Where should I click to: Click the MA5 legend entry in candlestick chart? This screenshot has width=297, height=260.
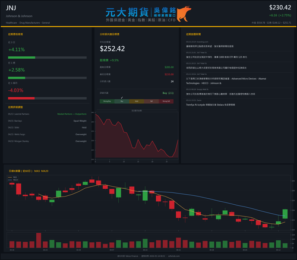click(12, 177)
